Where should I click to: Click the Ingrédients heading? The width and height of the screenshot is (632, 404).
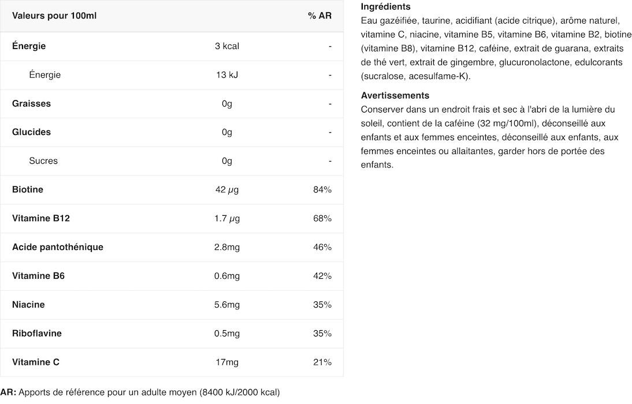(386, 6)
